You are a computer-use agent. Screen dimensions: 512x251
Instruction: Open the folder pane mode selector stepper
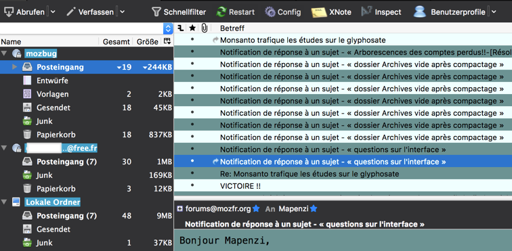168,28
